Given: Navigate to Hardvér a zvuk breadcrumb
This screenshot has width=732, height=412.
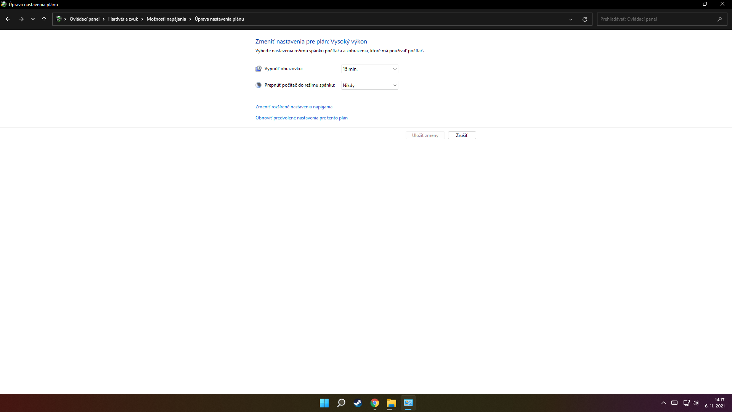Looking at the screenshot, I should [x=123, y=19].
